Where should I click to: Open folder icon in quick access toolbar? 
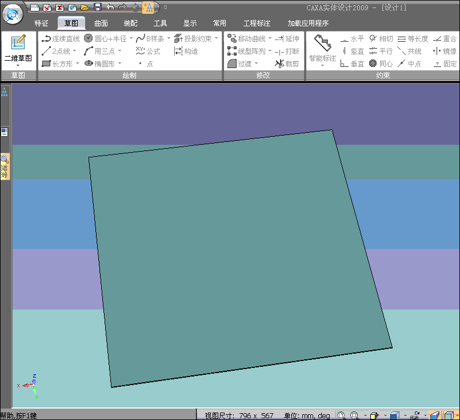(x=85, y=7)
